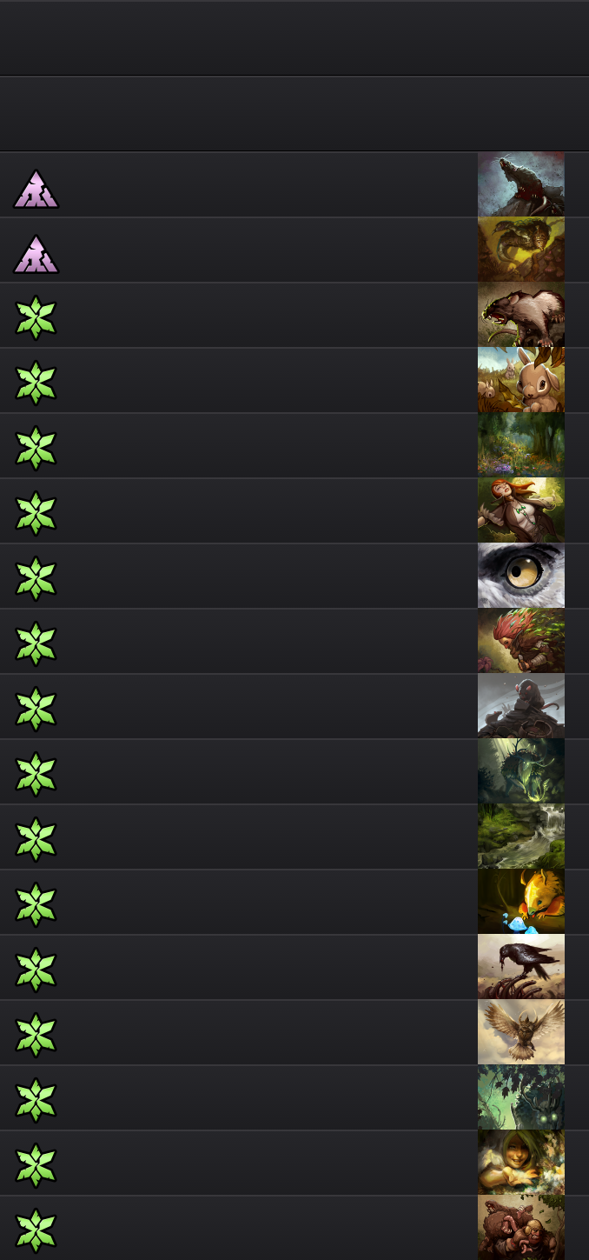Select the green leaf icon beside the spread-winged owl
Image resolution: width=589 pixels, height=1260 pixels.
pyautogui.click(x=36, y=1035)
